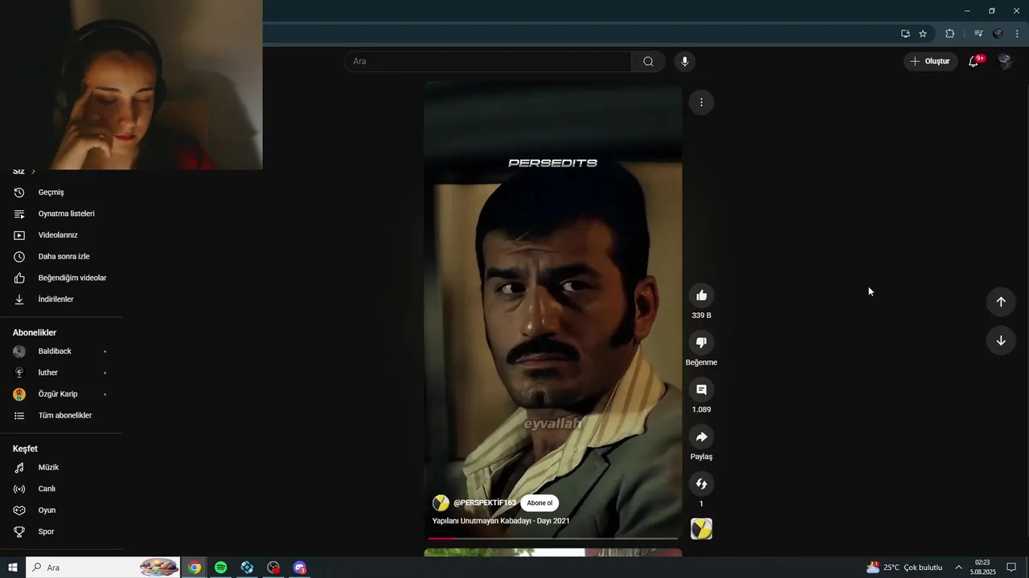Share the Short with Paylaş
Screen dimensions: 1029x578
coord(701,437)
